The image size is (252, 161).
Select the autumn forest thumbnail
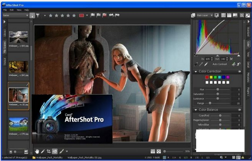point(18,67)
